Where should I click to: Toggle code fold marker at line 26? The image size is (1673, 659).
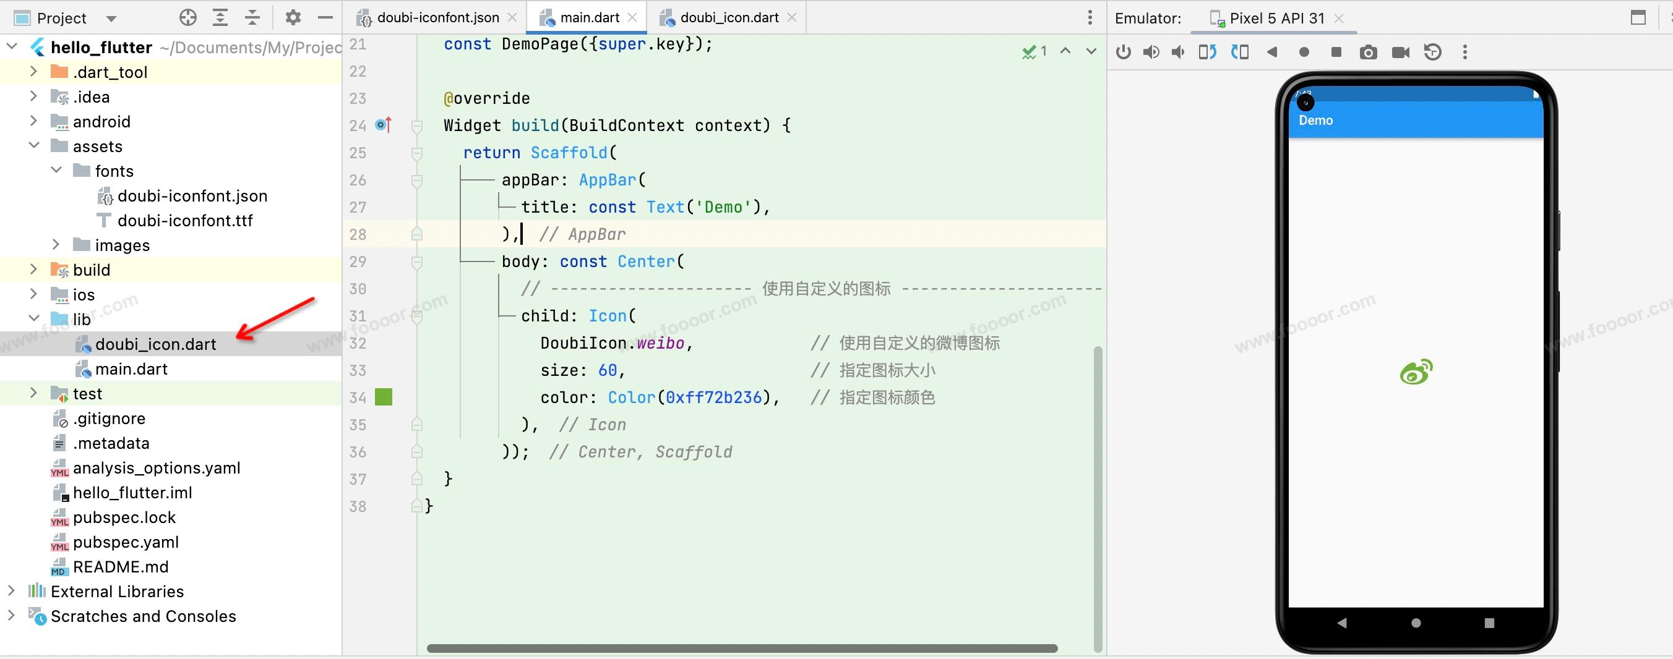[x=417, y=181]
